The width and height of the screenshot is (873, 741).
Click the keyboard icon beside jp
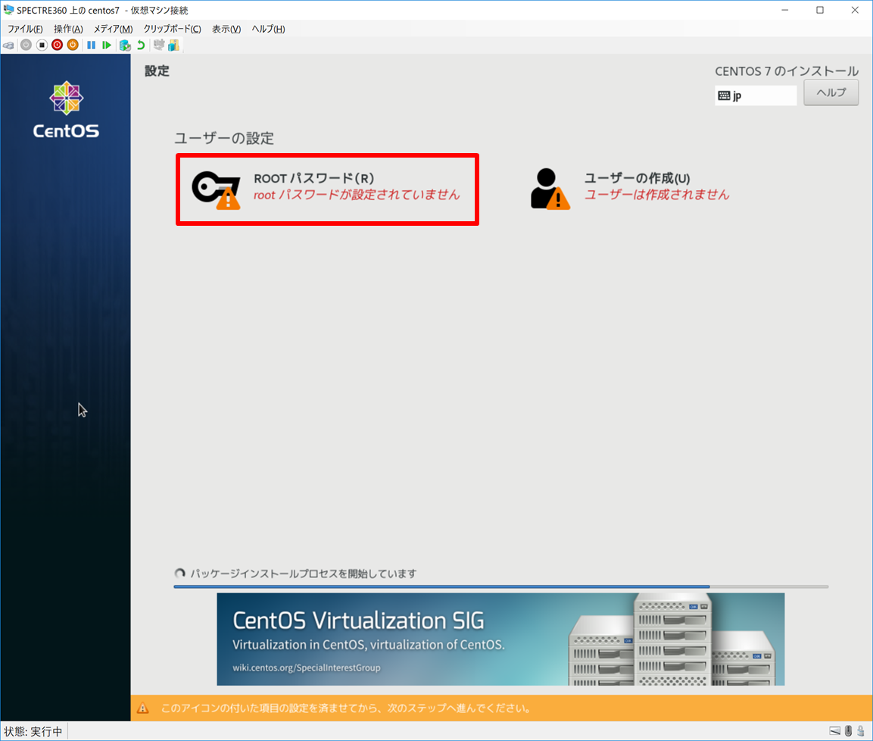[724, 95]
